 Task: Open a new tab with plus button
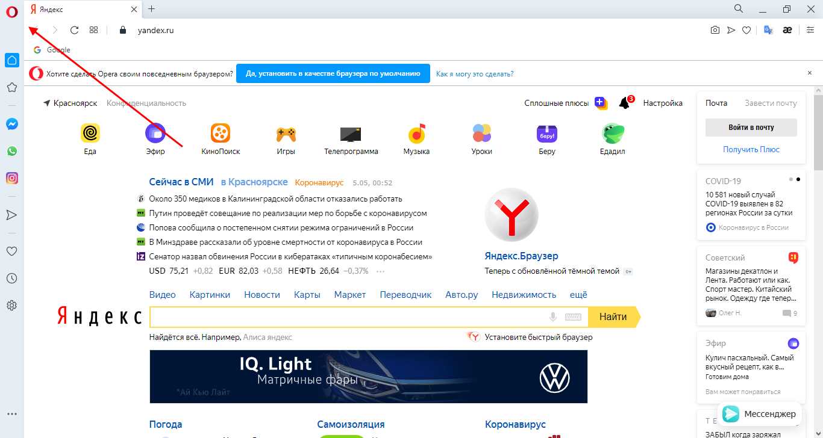151,9
